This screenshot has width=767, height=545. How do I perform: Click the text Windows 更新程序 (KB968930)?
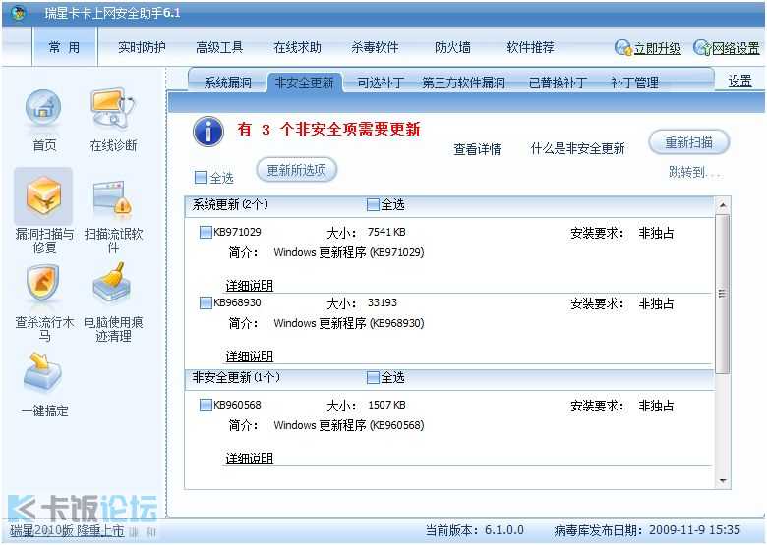click(x=349, y=323)
